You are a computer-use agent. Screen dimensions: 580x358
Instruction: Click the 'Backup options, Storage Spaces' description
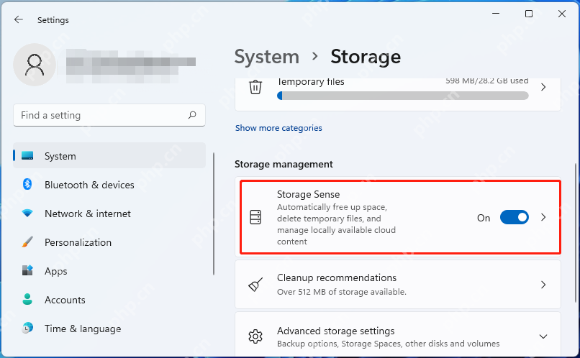coord(389,344)
